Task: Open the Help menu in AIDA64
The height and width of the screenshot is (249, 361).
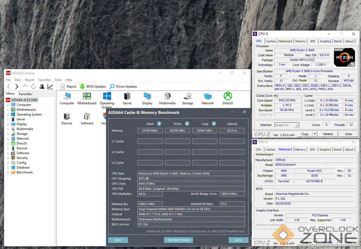Action: pos(69,80)
